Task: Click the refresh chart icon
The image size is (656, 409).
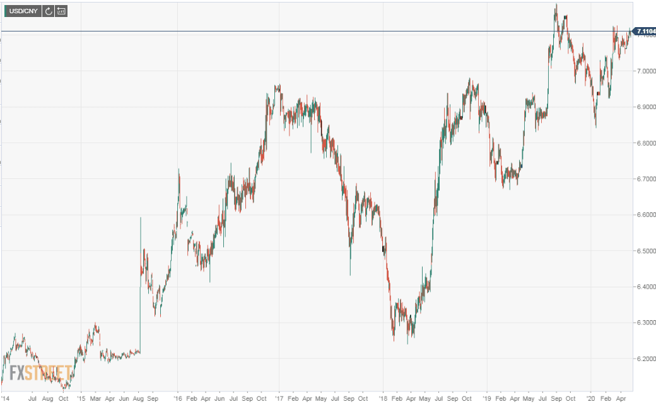Action: 48,11
